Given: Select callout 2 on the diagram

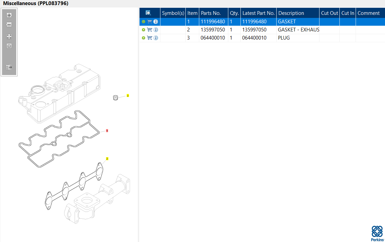Looking at the screenshot, I should click(x=107, y=159).
